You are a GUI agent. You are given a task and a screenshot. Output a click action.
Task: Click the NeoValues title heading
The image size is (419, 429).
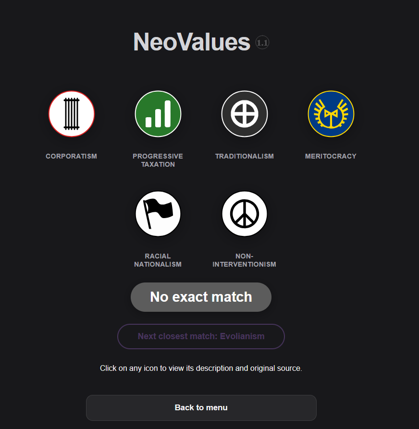coord(192,42)
